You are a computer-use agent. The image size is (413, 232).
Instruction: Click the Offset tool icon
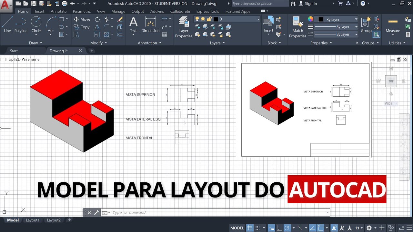coord(120,34)
